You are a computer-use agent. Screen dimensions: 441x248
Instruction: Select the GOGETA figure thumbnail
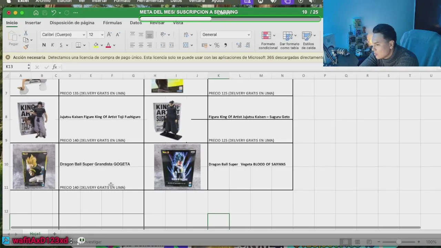(34, 167)
